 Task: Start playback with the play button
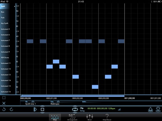coord(35,109)
